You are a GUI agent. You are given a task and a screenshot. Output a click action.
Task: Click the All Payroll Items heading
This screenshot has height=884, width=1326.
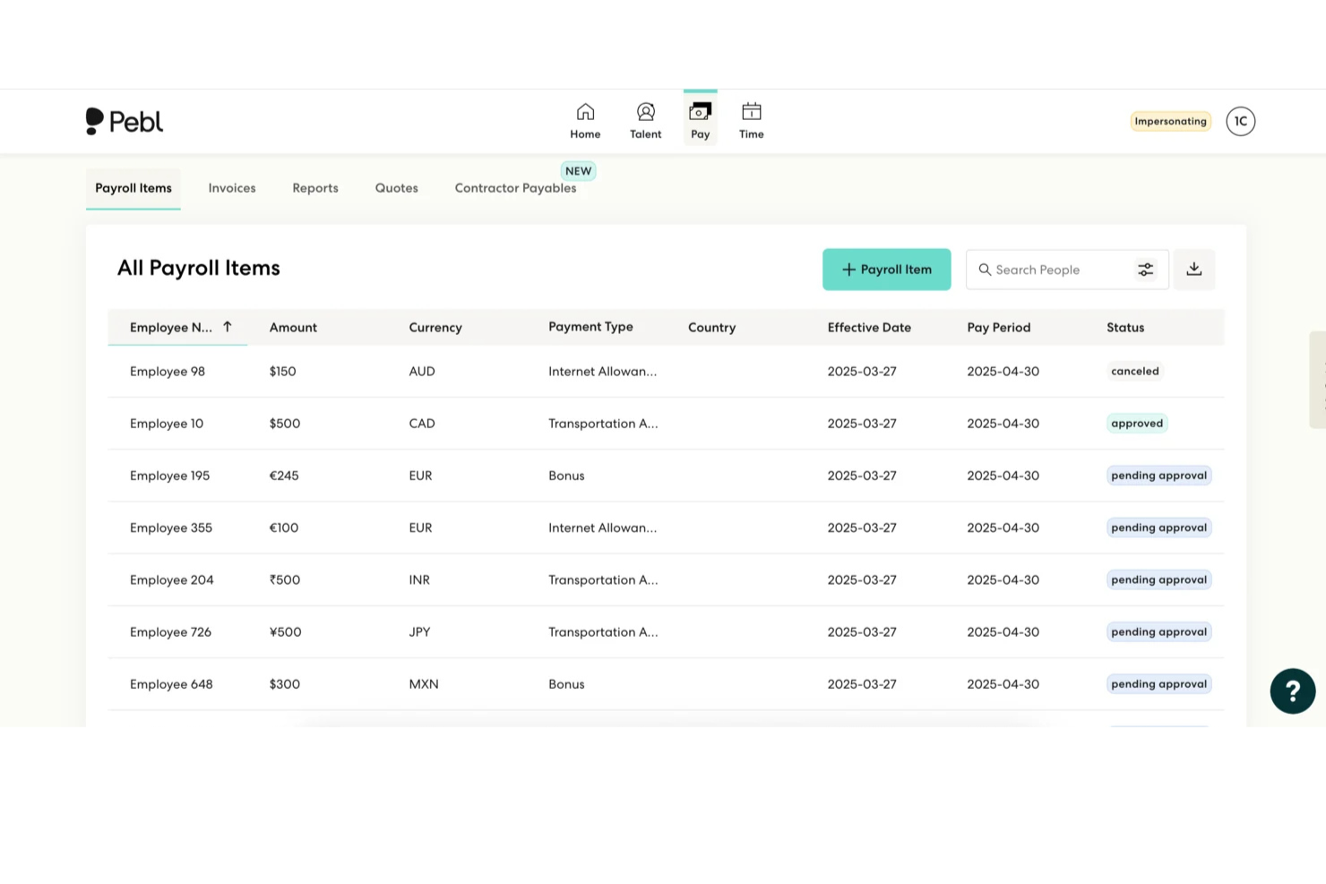(199, 268)
